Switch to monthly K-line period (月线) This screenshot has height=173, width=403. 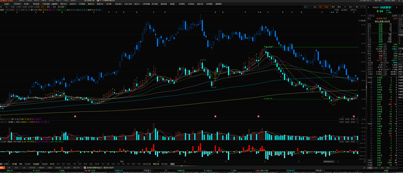pyautogui.click(x=54, y=7)
